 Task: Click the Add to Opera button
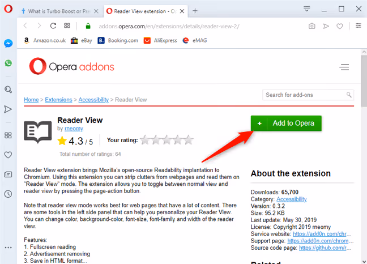[x=286, y=123]
